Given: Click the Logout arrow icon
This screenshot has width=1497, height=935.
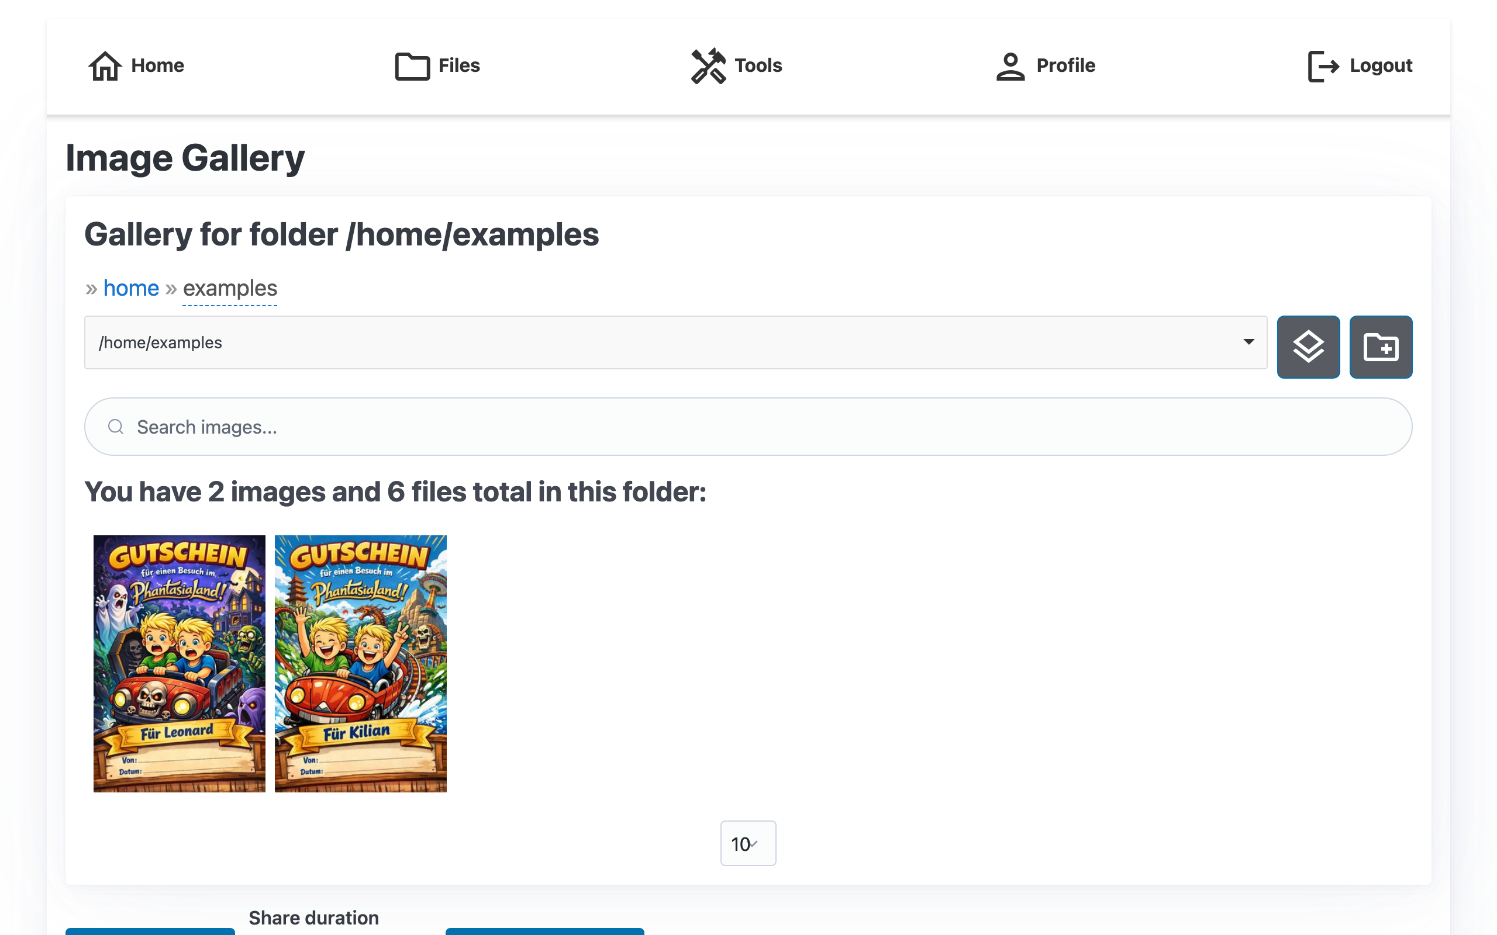Looking at the screenshot, I should click(x=1323, y=65).
